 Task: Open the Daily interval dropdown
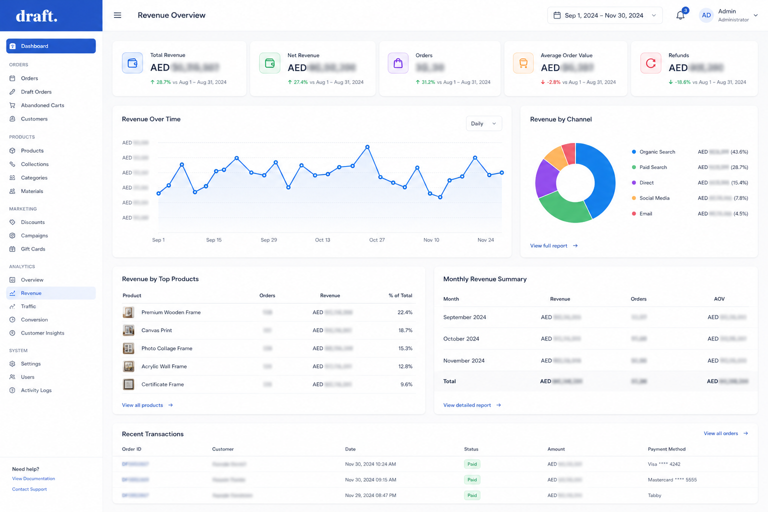coord(483,123)
